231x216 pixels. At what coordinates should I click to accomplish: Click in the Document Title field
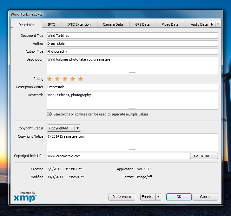click(132, 36)
